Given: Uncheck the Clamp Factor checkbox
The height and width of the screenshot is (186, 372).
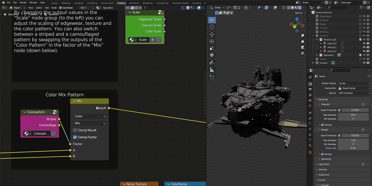Looking at the screenshot, I should pyautogui.click(x=75, y=137).
